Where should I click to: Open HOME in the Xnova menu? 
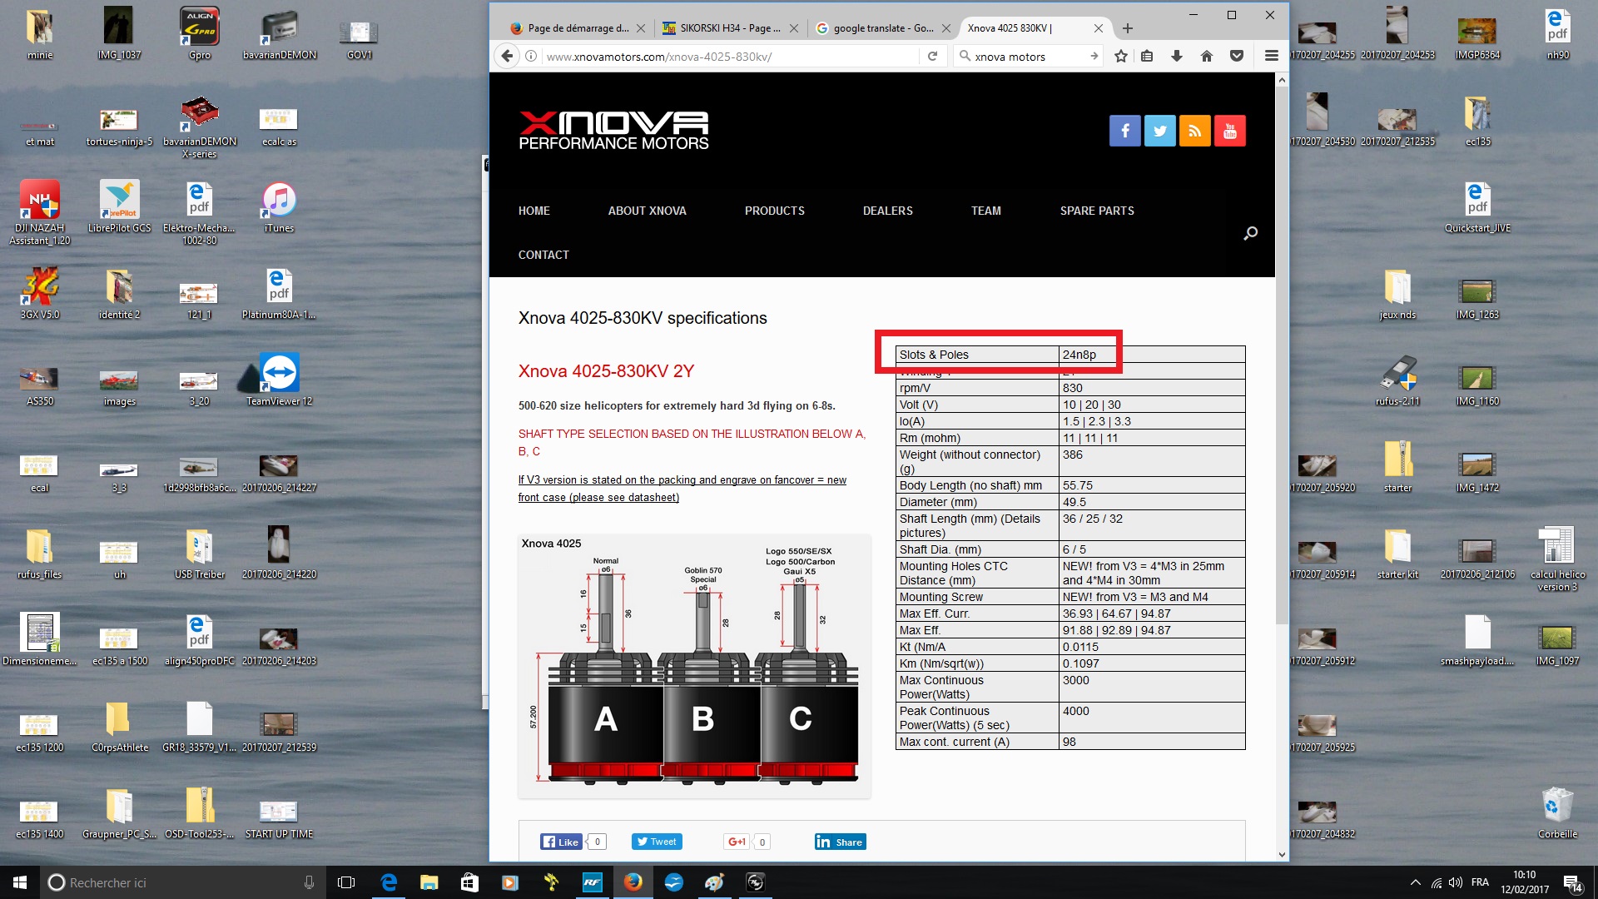tap(533, 211)
